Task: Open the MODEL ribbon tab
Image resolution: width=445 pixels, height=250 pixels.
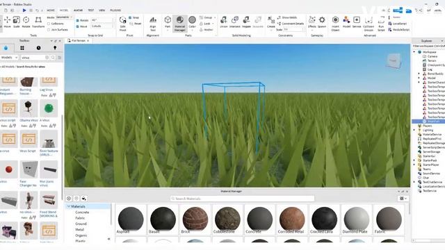Action: pos(64,10)
